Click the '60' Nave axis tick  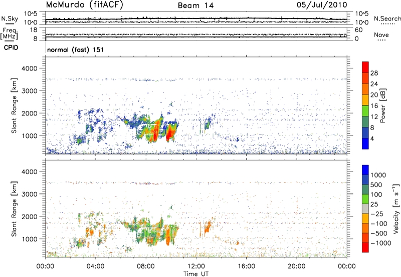(358, 30)
